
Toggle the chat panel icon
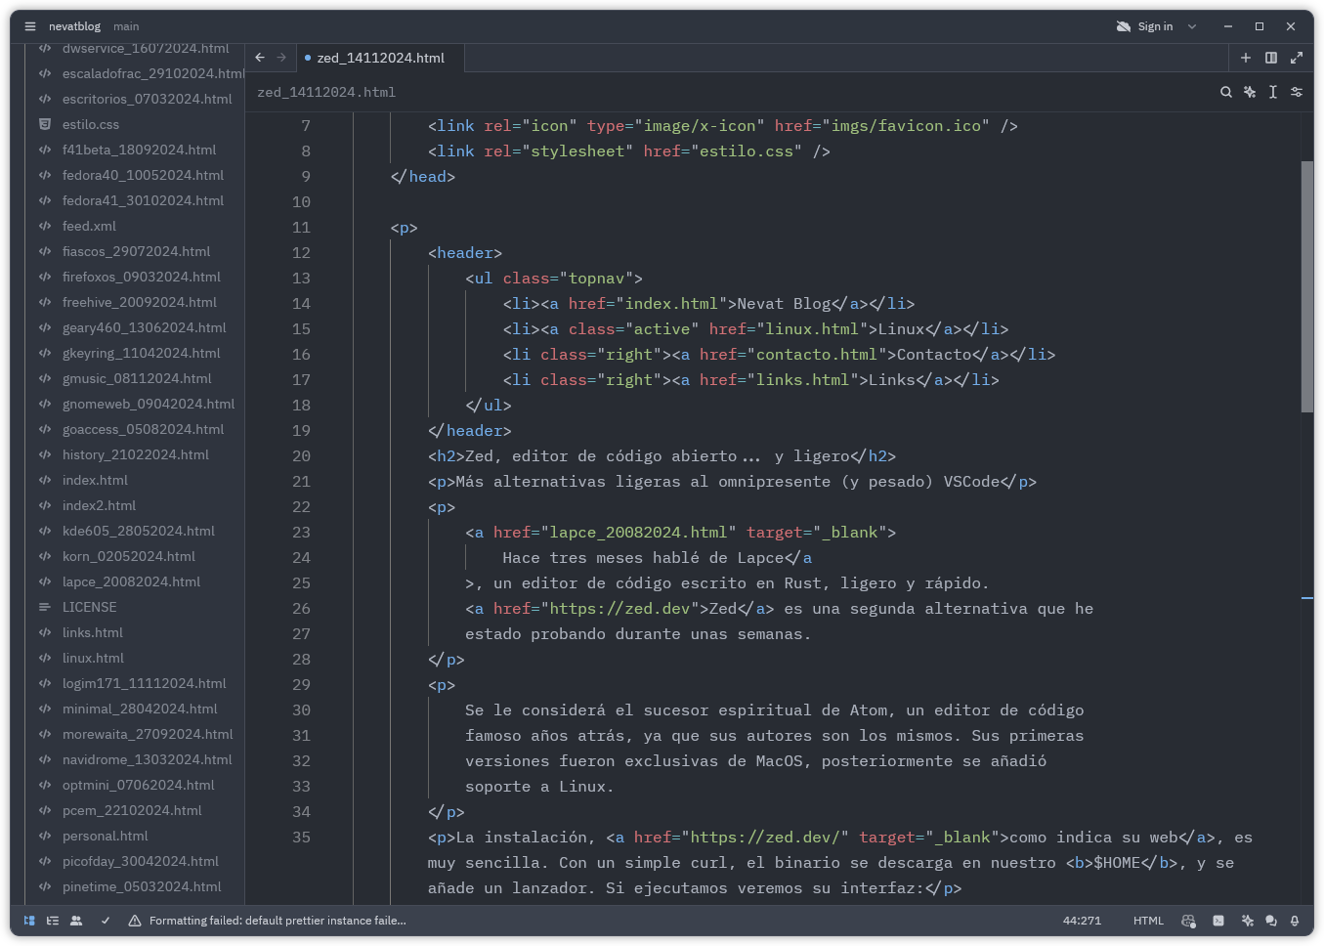[x=1271, y=921]
